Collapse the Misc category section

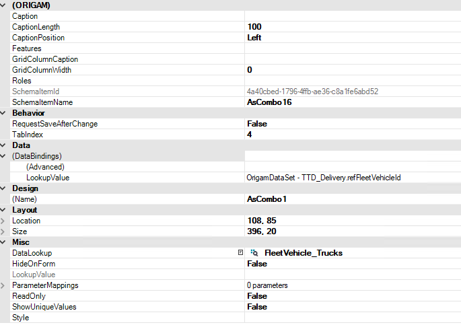(4, 242)
